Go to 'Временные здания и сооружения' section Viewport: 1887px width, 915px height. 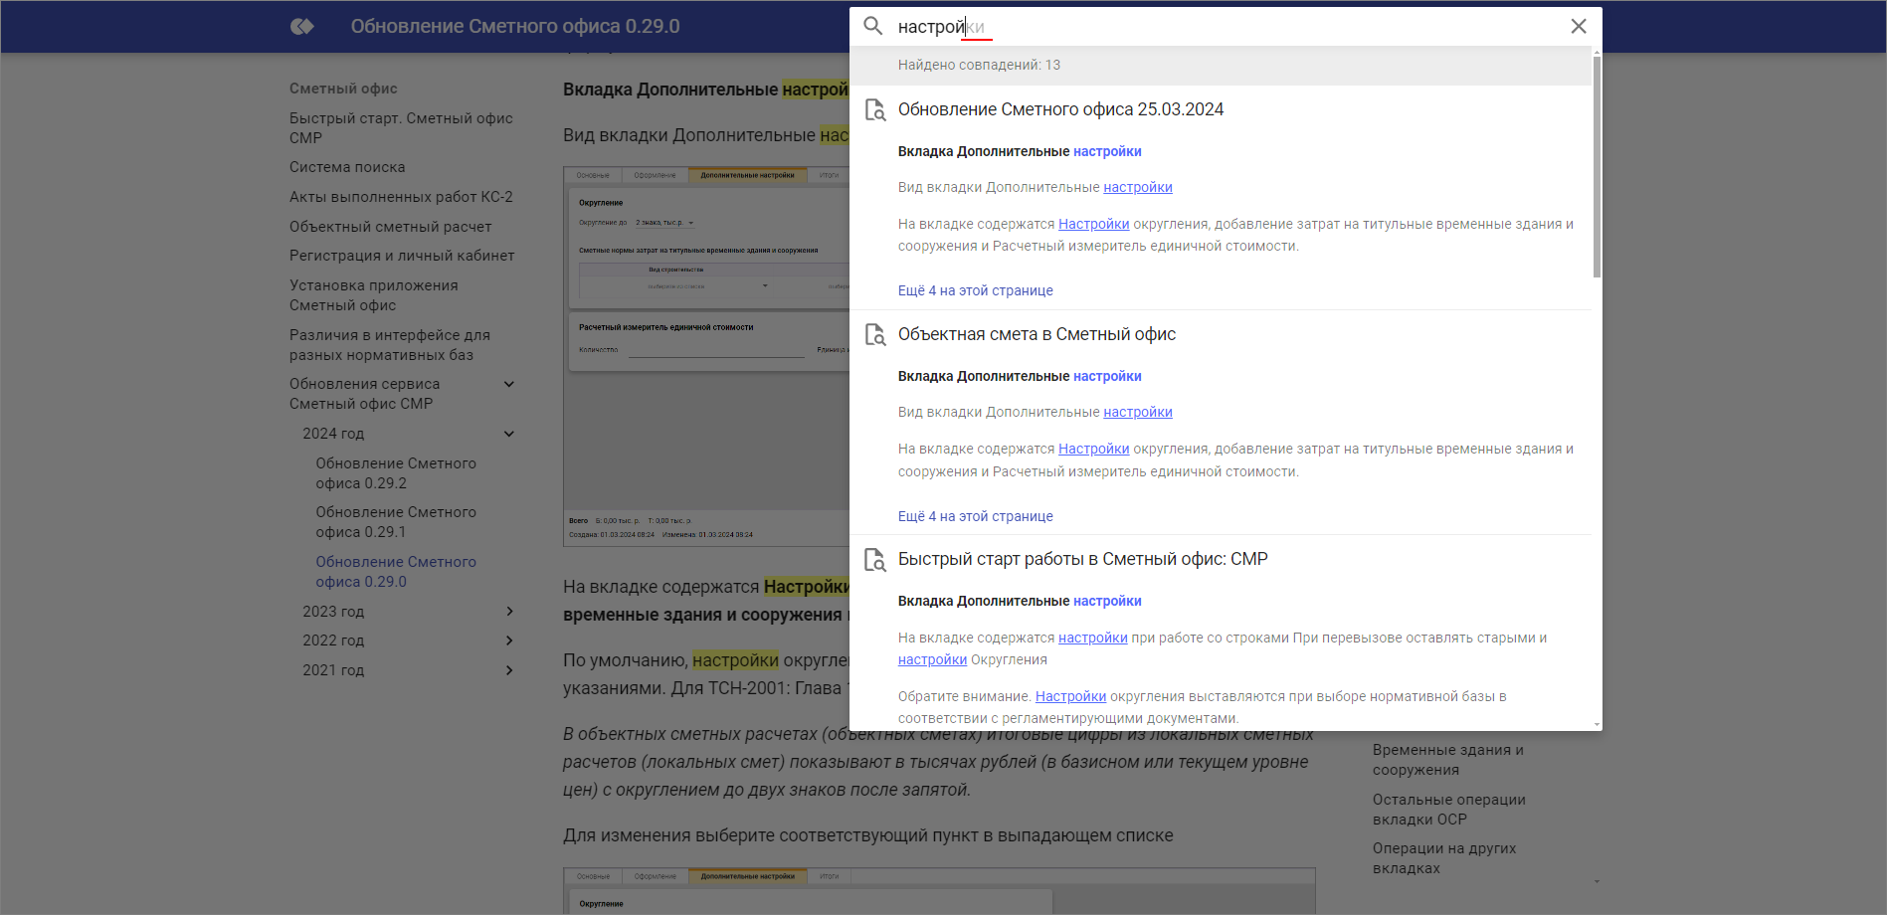click(1447, 760)
